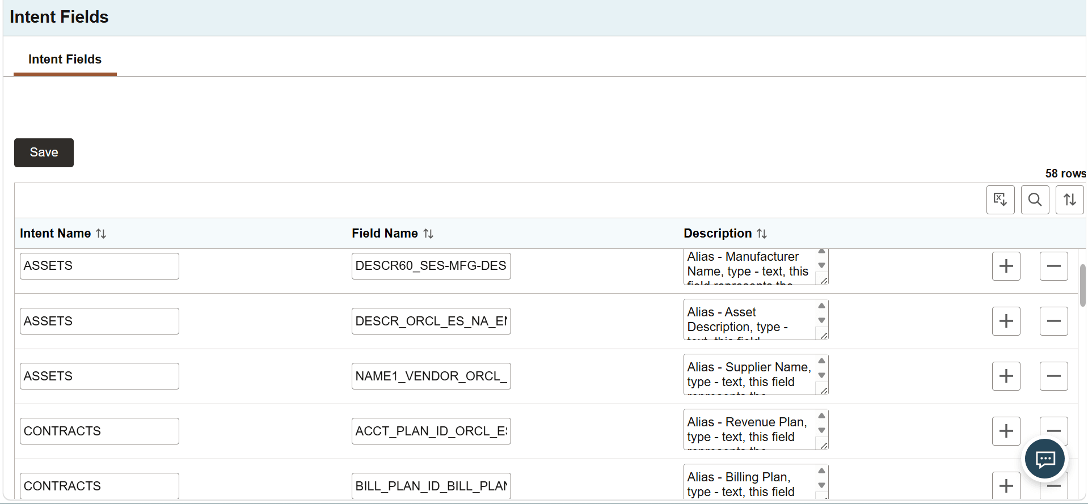
Task: Click down arrow in Revenue Plan textarea
Action: [821, 430]
